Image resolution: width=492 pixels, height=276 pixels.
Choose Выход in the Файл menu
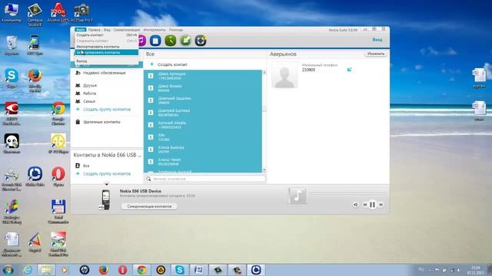[106, 61]
